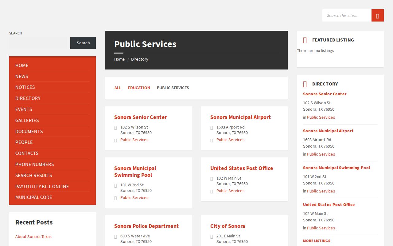The image size is (393, 246).
Task: Click the map pin icon beside 1603 Airport Rd card
Action: coord(212,128)
